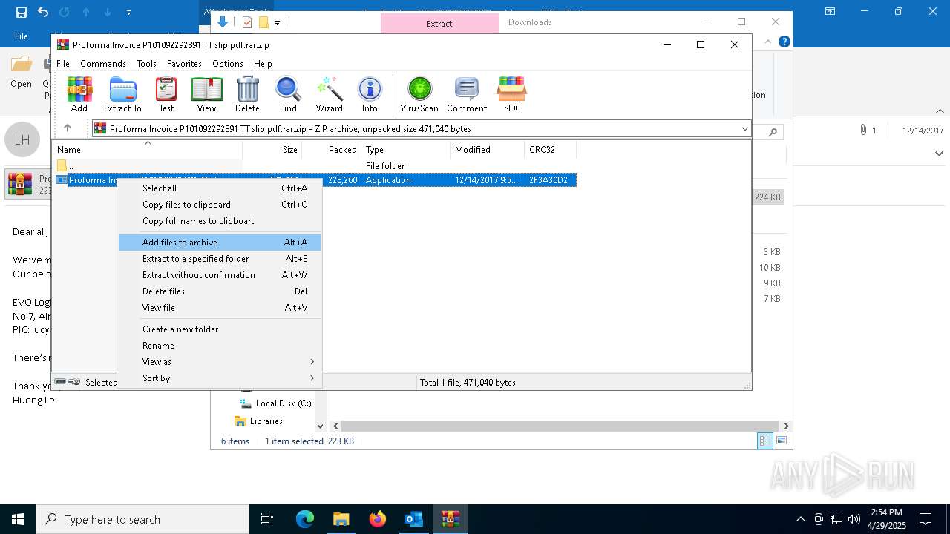
Task: Open the Options menu
Action: click(228, 64)
